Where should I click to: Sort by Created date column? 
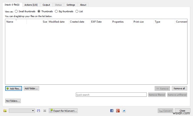[79, 22]
